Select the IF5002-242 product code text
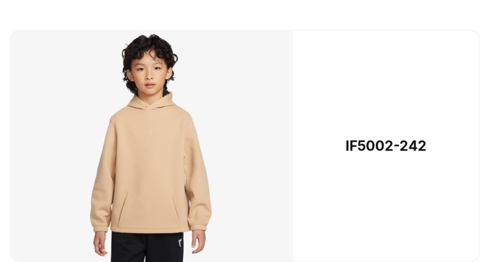 click(x=386, y=146)
